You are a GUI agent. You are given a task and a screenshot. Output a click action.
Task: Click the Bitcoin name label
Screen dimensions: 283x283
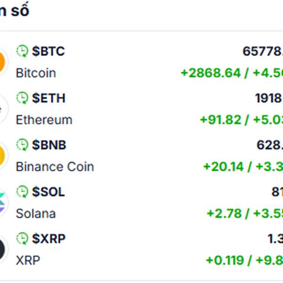pos(36,73)
